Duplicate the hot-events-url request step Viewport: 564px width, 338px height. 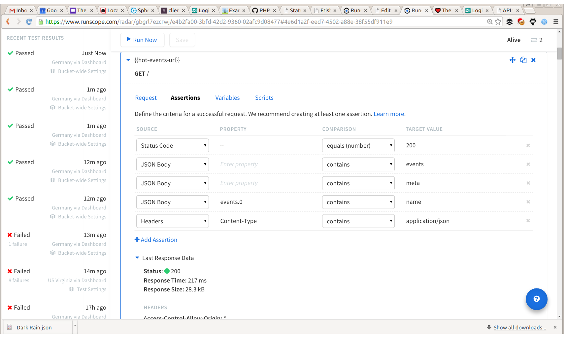(523, 60)
